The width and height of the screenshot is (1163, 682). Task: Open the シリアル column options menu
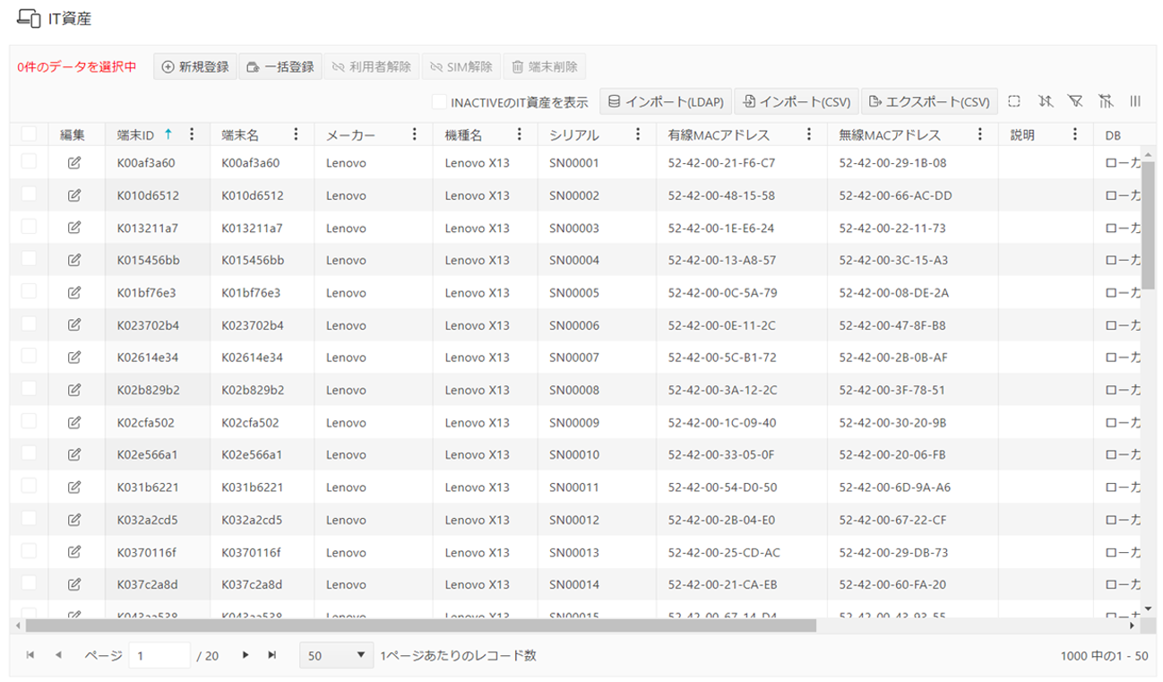(638, 134)
